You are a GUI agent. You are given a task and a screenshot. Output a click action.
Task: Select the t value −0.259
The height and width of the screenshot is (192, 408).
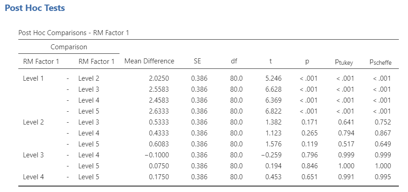[x=272, y=155]
